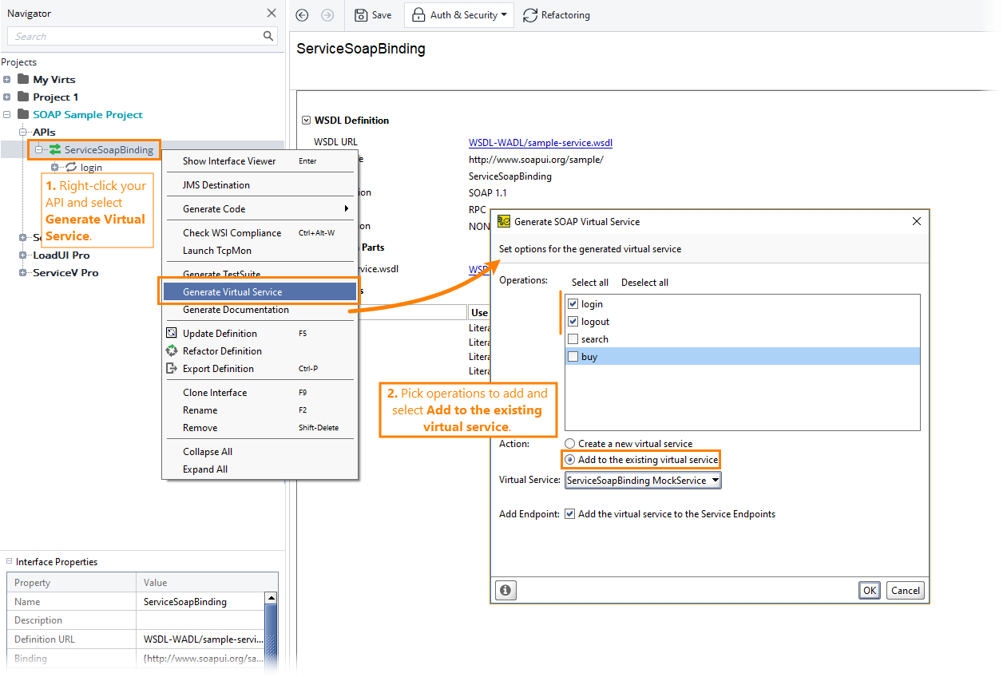Click the Description property value cell
Screen dimensions: 1003x677
pyautogui.click(x=200, y=620)
